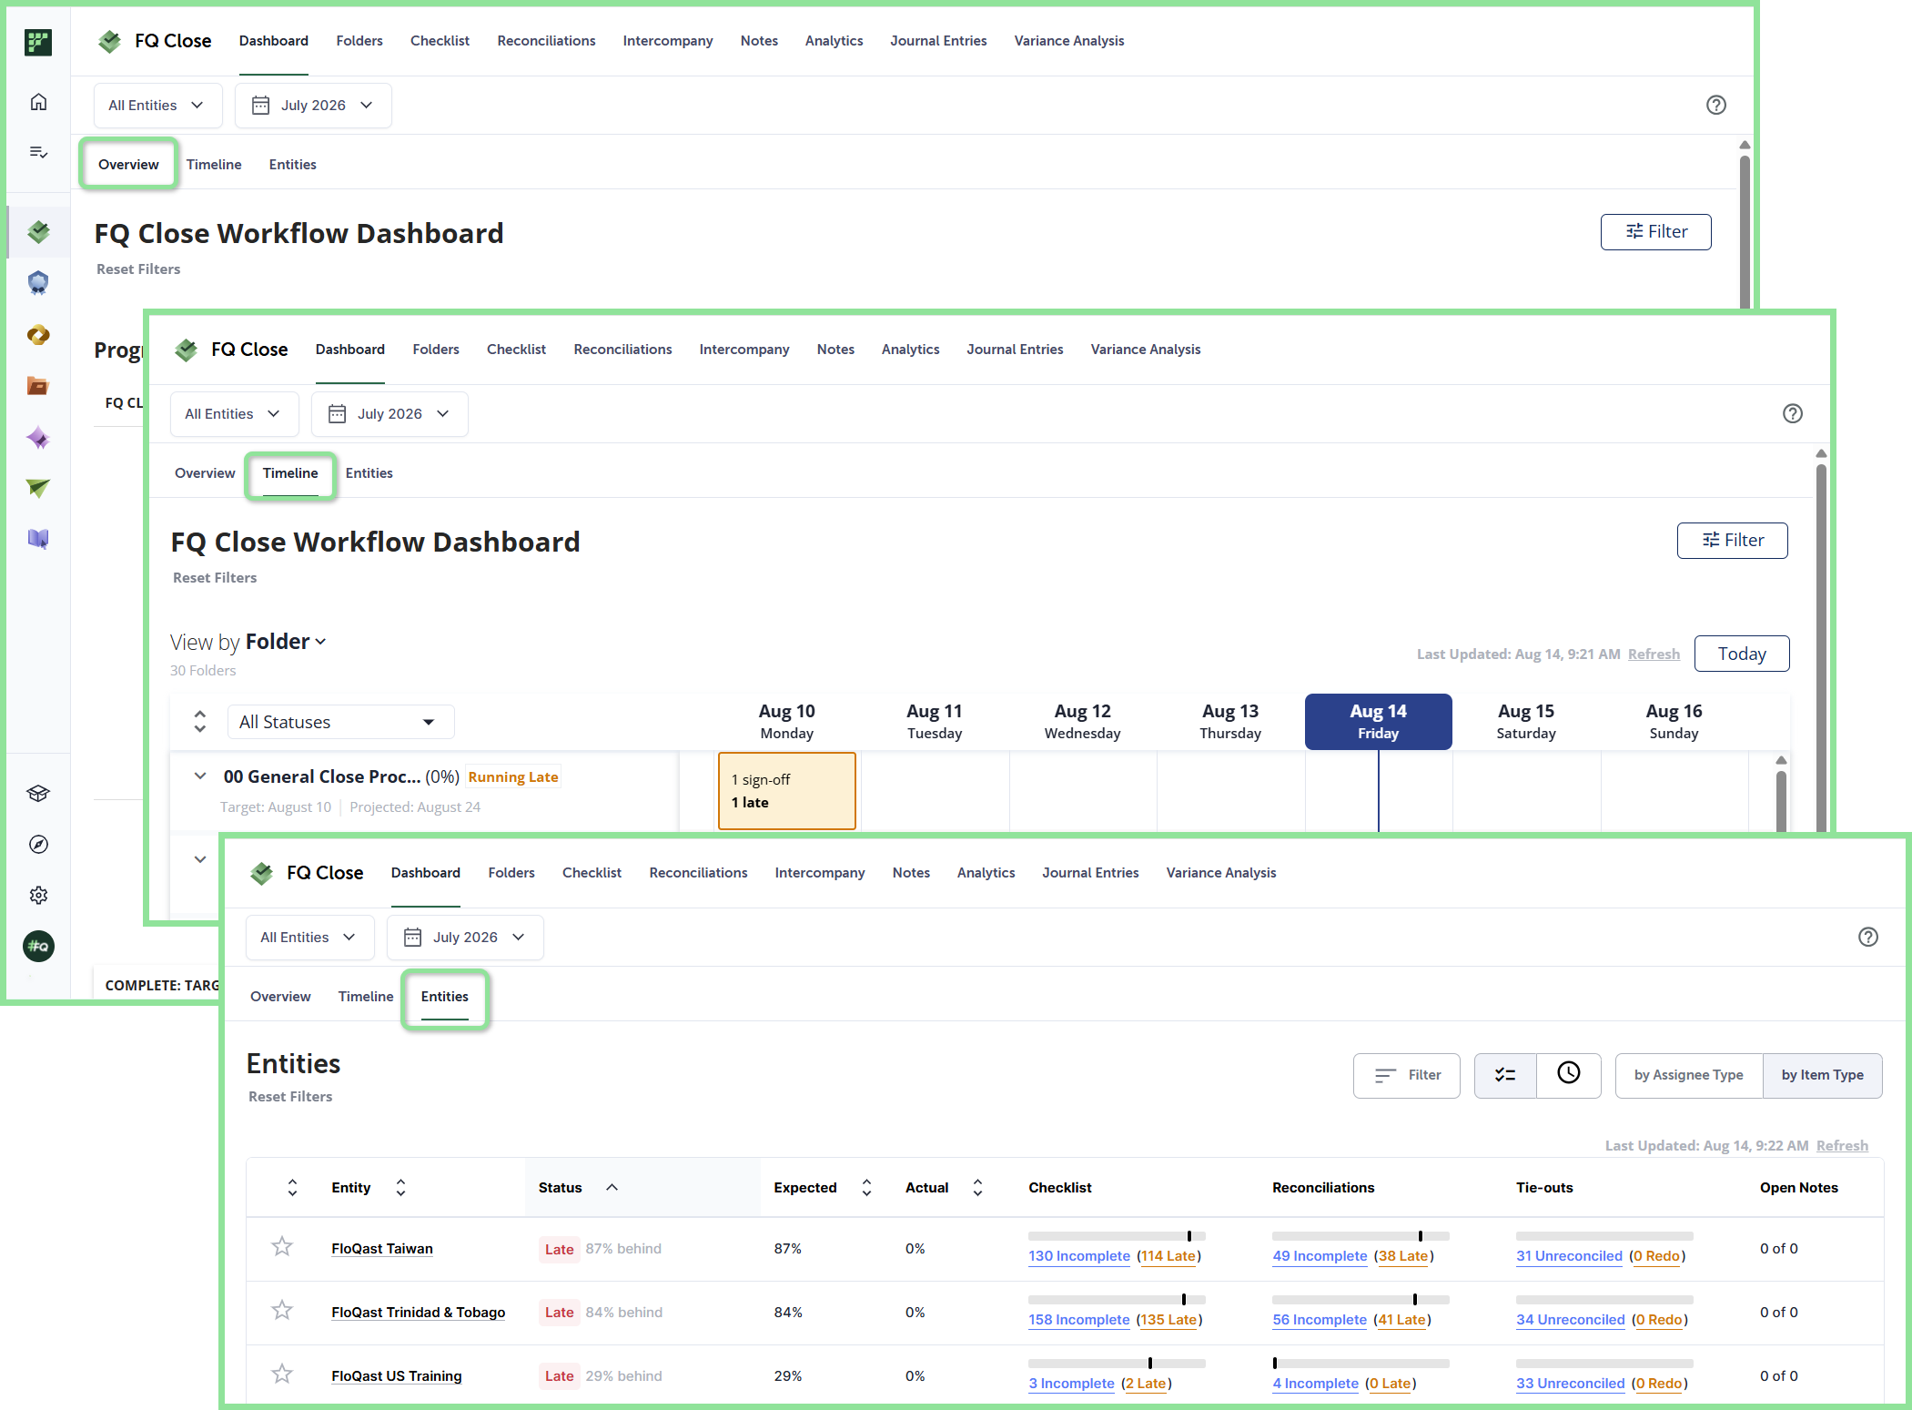
Task: Click Filter button in Overview window
Action: tap(1656, 232)
